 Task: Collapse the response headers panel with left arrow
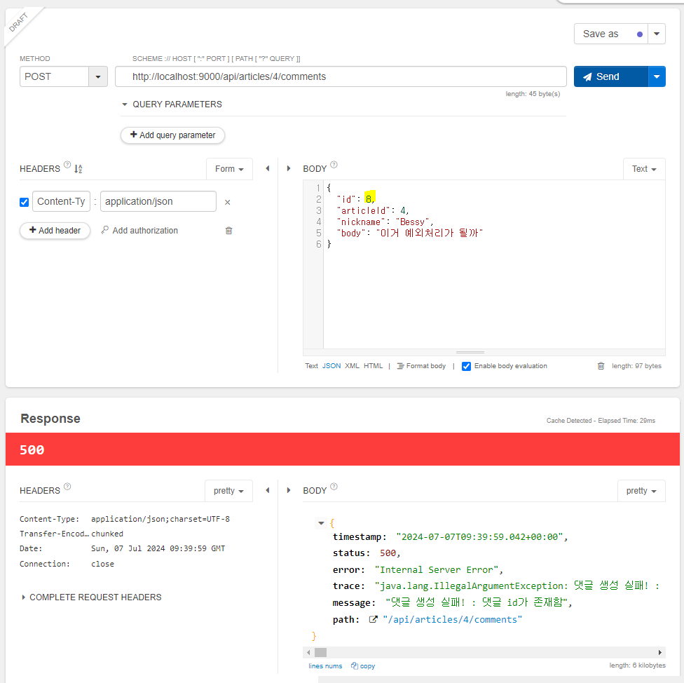[x=268, y=491]
